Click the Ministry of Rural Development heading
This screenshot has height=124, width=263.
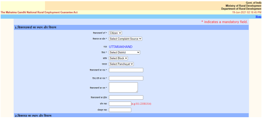pyautogui.click(x=243, y=6)
